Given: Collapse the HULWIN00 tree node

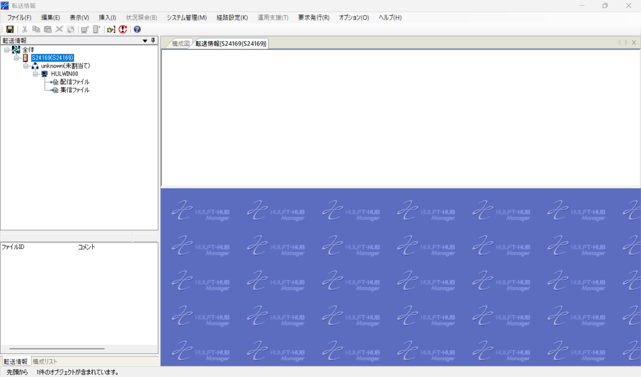Looking at the screenshot, I should pyautogui.click(x=35, y=74).
